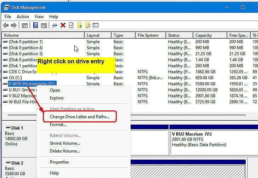The width and height of the screenshot is (258, 178).
Task: Click the disk icon next to Disk 2 label
Action: [x=8, y=162]
